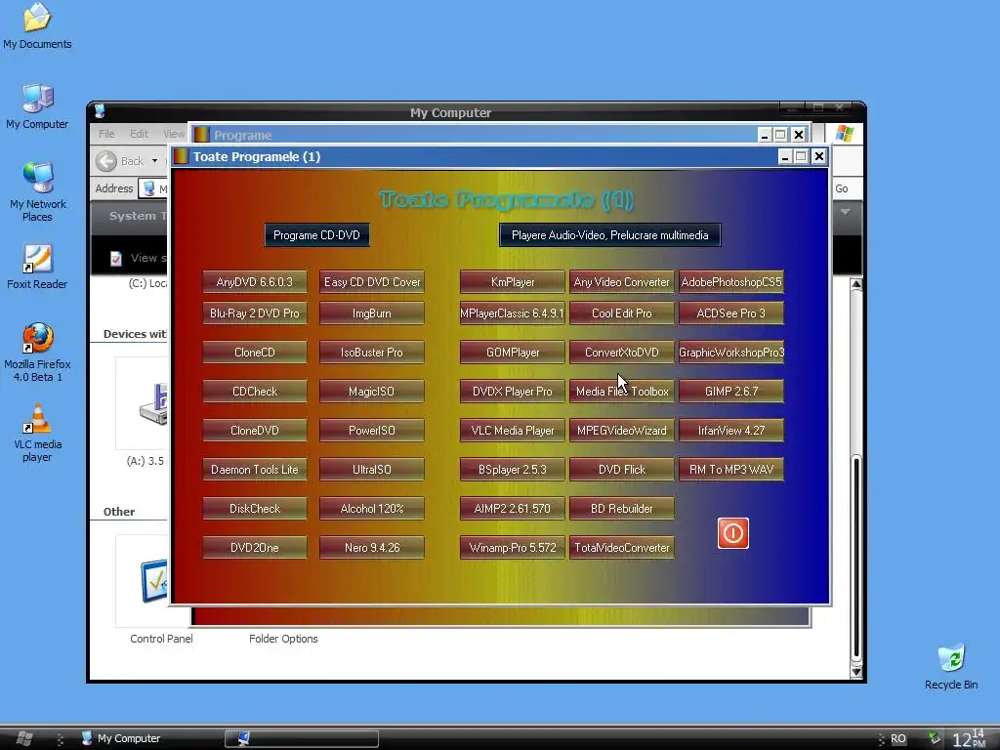Click AIMP2 2.61.570
The height and width of the screenshot is (750, 1000).
coord(512,508)
